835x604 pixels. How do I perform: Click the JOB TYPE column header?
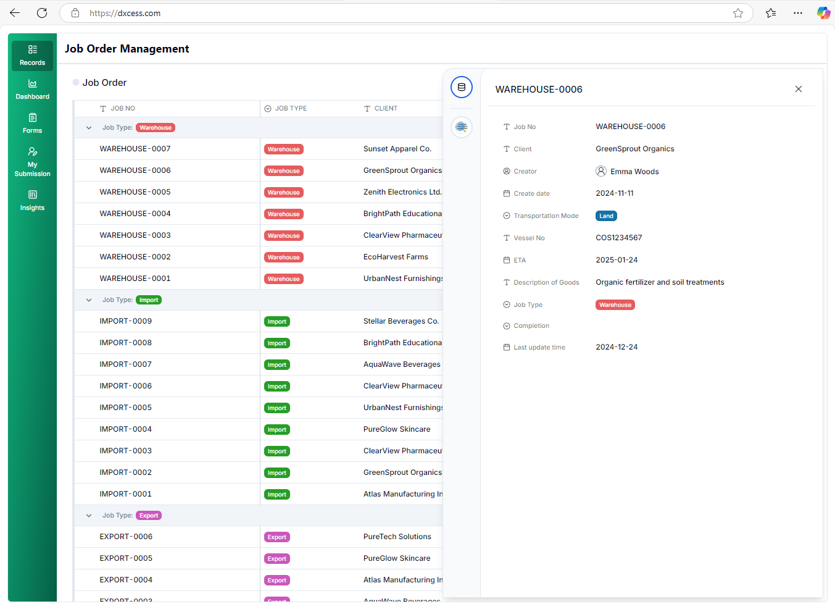click(x=291, y=109)
